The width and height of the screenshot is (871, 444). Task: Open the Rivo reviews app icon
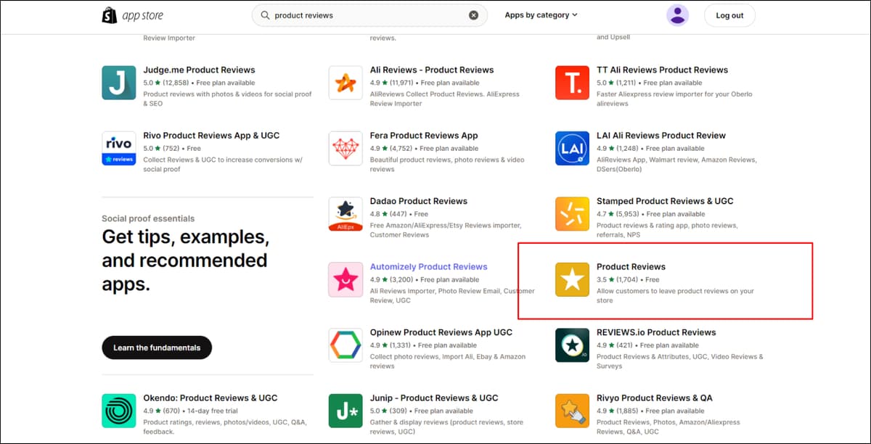pyautogui.click(x=119, y=148)
